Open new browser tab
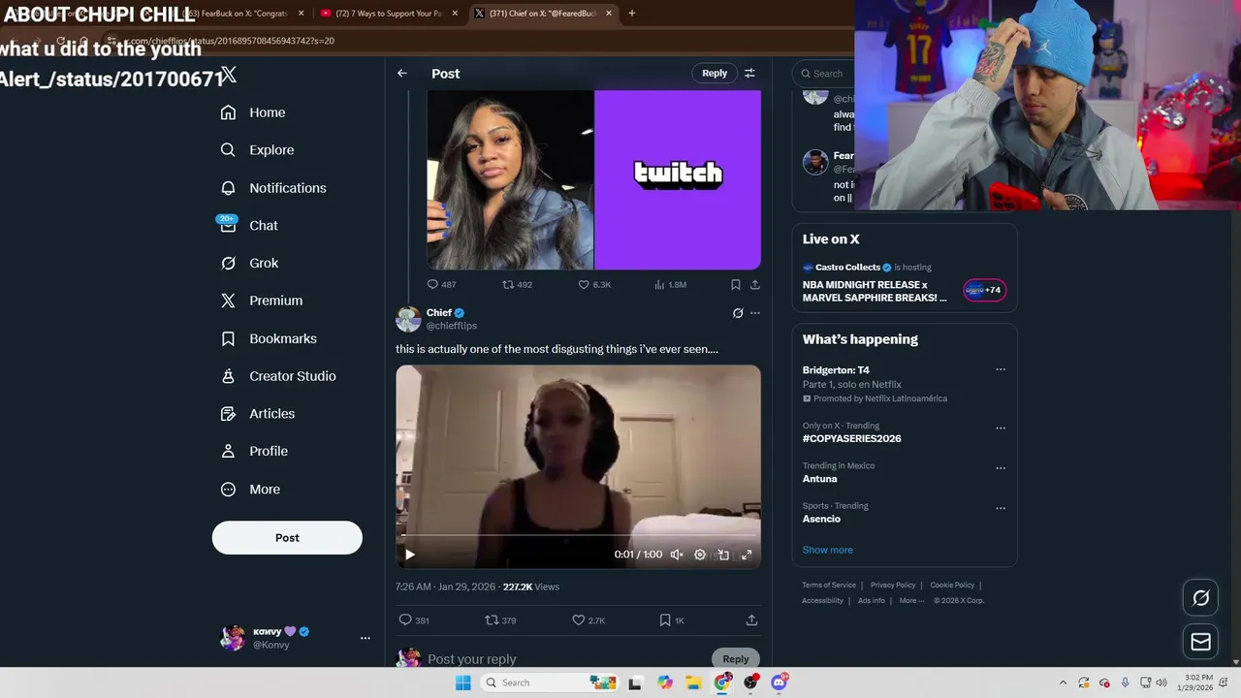This screenshot has width=1241, height=698. pos(632,14)
